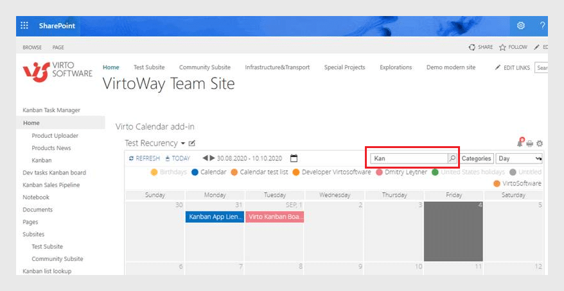Click the Virto Software logo

pyautogui.click(x=58, y=71)
